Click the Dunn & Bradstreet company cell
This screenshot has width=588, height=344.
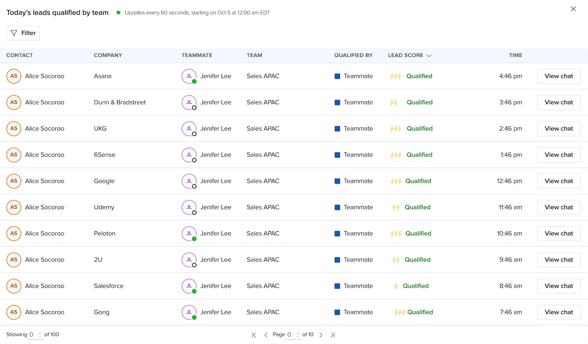[x=120, y=102]
